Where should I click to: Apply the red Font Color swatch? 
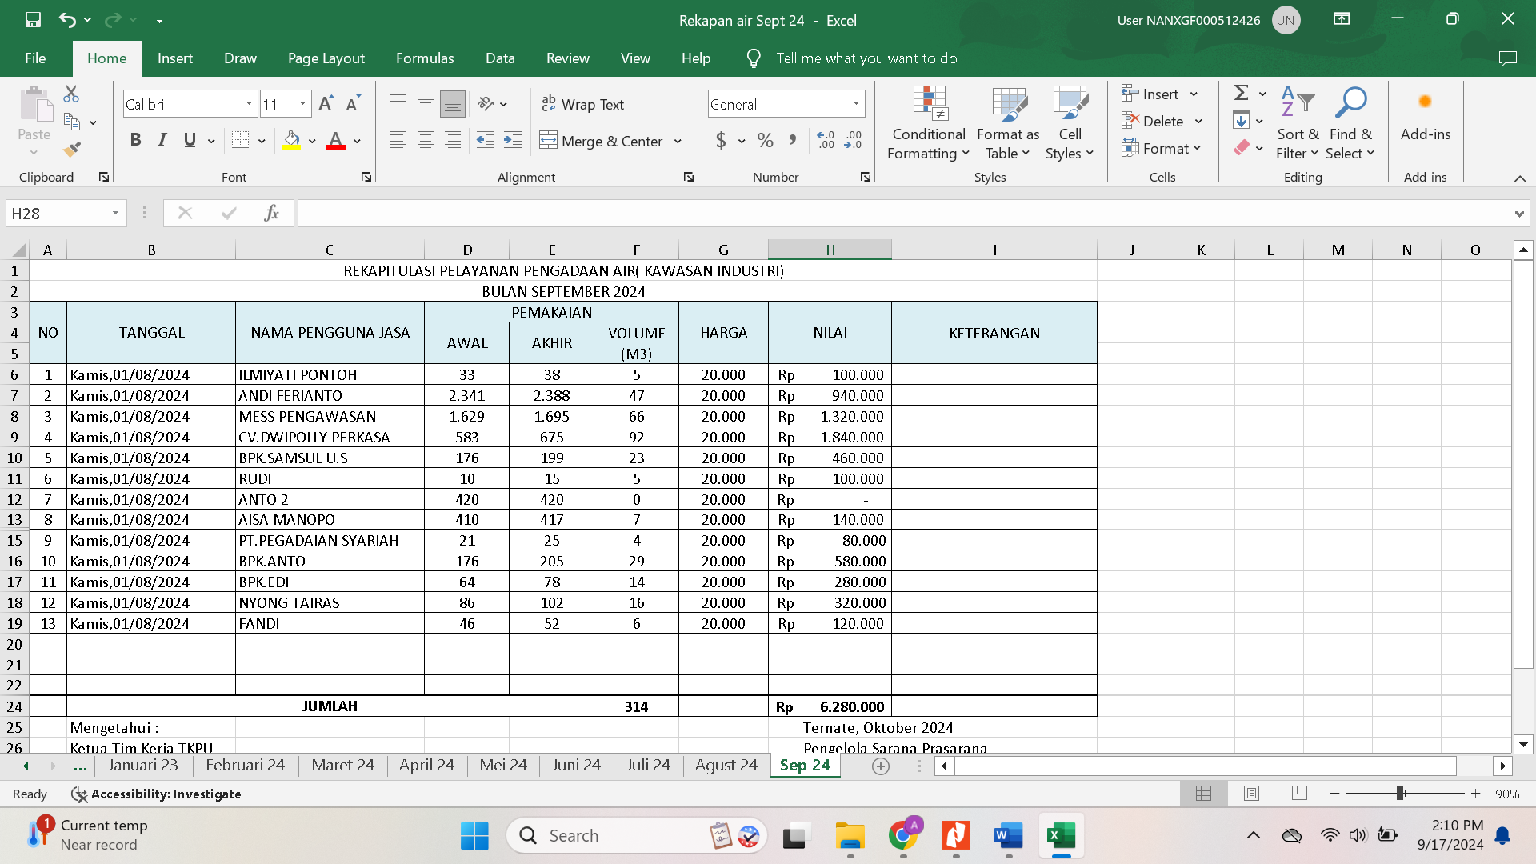click(x=336, y=141)
